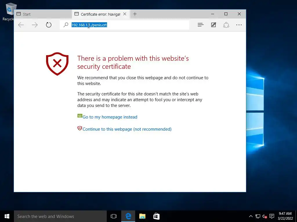Click the browser Forward arrow
This screenshot has width=297, height=222.
(35, 25)
